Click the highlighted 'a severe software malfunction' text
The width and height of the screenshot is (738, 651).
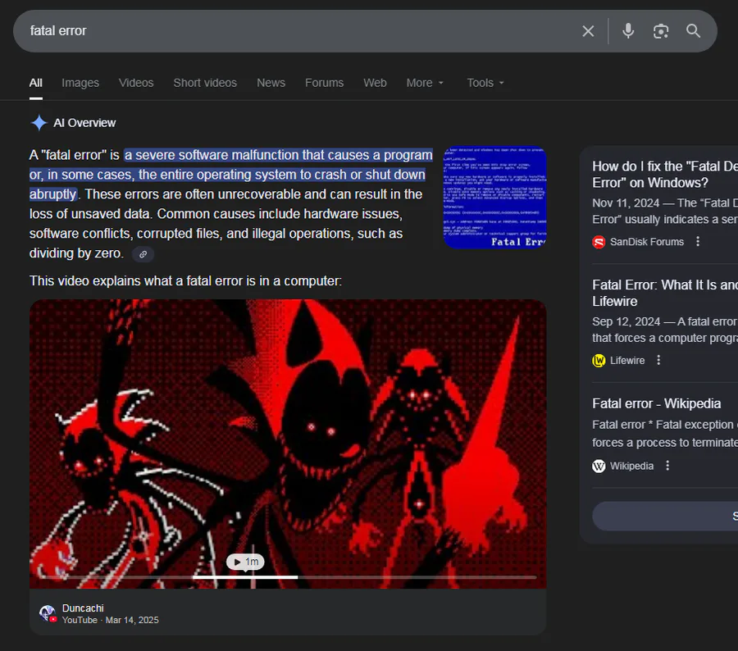coord(230,175)
